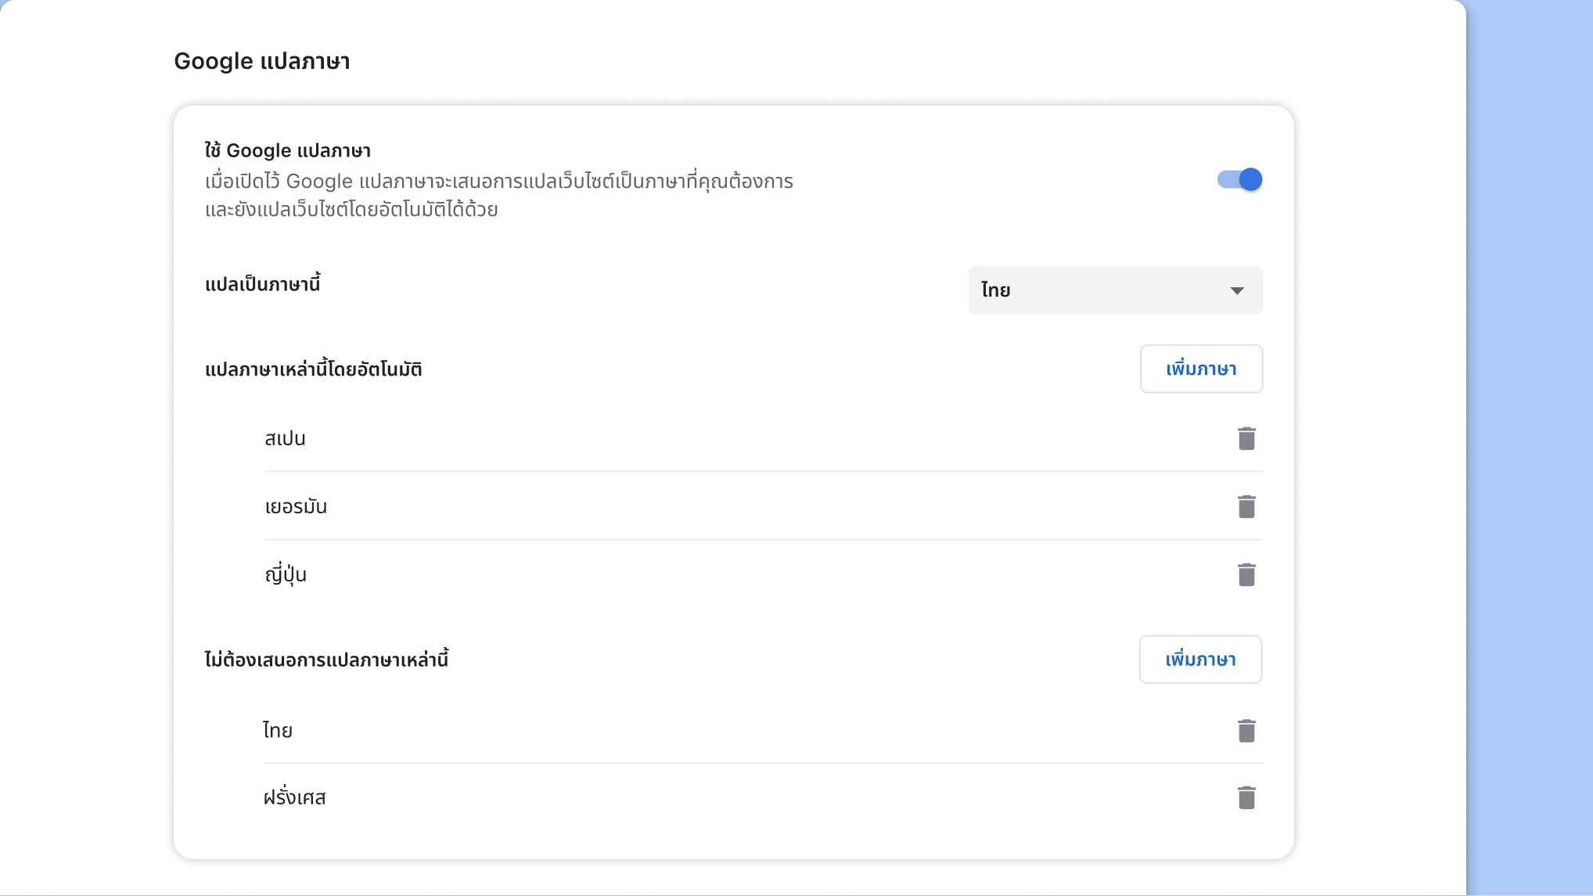
Task: Click the Google แปลภาษา page heading
Action: point(263,61)
